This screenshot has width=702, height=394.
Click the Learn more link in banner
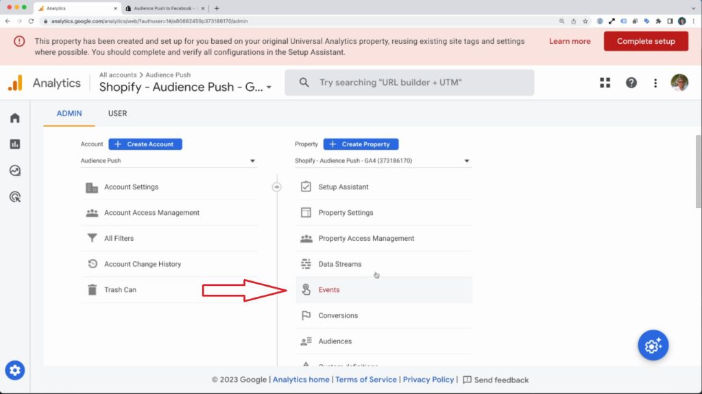pyautogui.click(x=570, y=41)
